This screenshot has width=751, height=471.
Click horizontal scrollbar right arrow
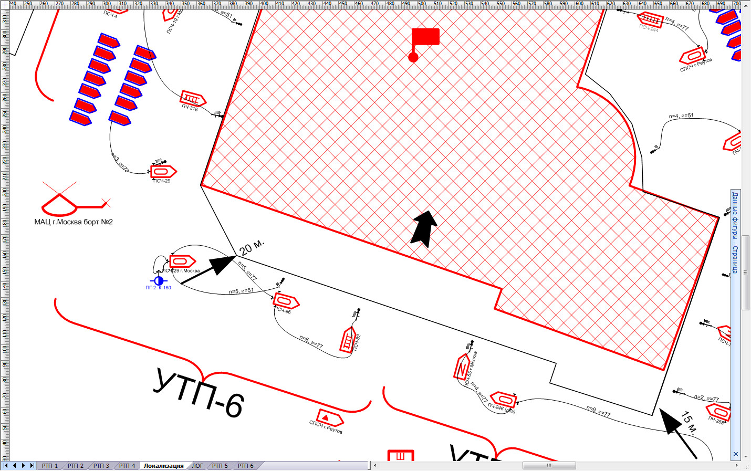(736, 465)
